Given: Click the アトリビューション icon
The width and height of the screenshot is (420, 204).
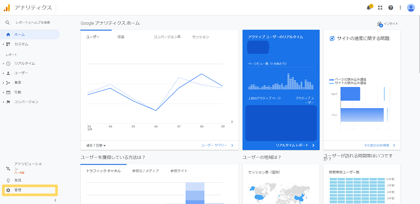Looking at the screenshot, I should 8,168.
